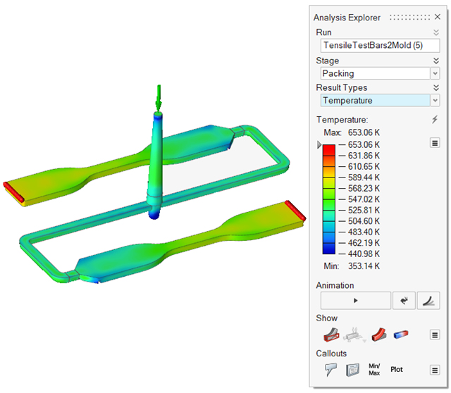
Task: Click the TensileTestBars2Mold (5) run field
Action: tap(380, 45)
